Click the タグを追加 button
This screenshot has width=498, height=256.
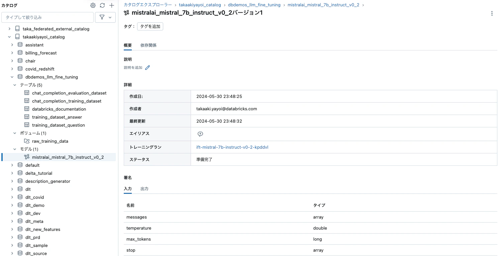150,26
